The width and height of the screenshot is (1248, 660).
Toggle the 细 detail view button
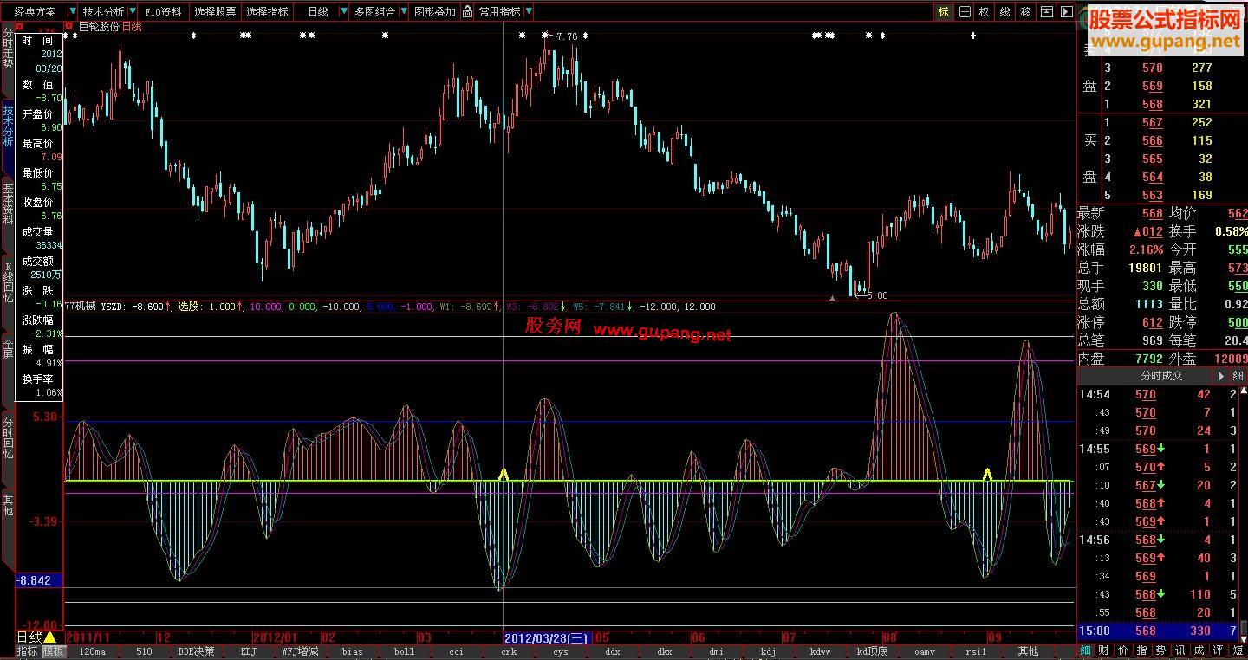click(1086, 650)
